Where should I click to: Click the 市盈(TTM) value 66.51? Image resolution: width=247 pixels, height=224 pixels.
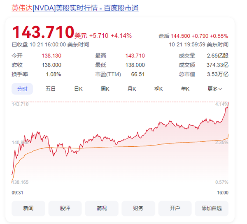click(x=138, y=74)
